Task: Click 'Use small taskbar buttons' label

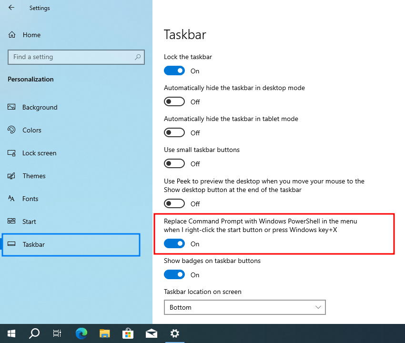Action: click(x=202, y=150)
